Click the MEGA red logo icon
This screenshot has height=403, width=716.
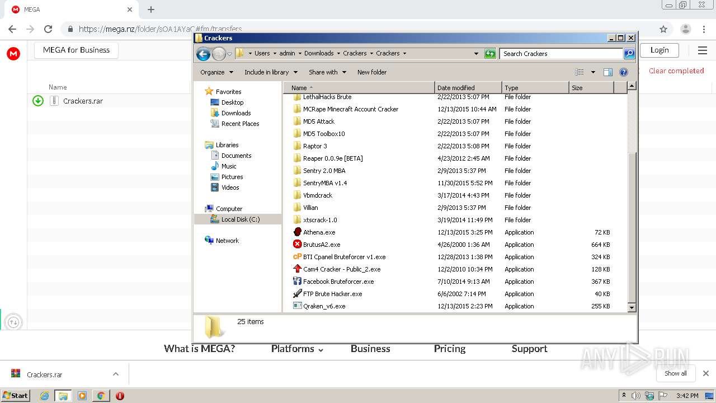coord(13,54)
